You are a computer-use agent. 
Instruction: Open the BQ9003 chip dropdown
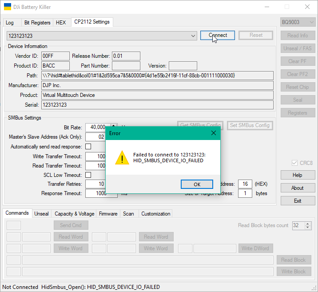click(x=298, y=22)
